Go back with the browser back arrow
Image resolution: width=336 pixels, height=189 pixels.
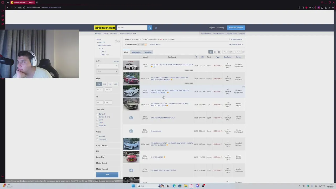pyautogui.click(x=8, y=7)
